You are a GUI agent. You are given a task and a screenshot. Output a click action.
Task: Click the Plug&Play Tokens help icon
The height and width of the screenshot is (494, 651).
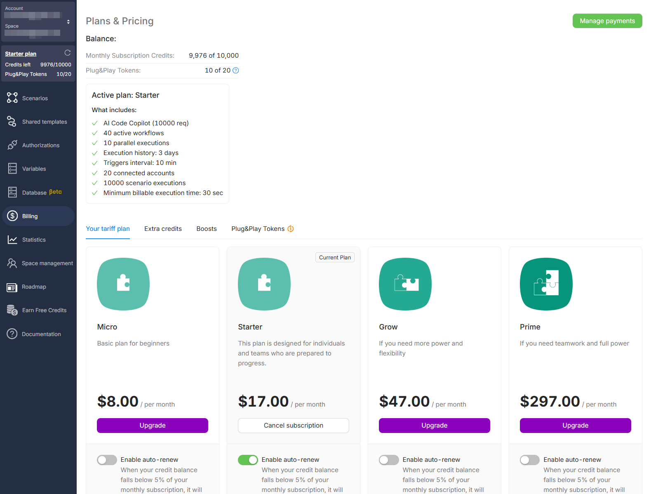236,71
